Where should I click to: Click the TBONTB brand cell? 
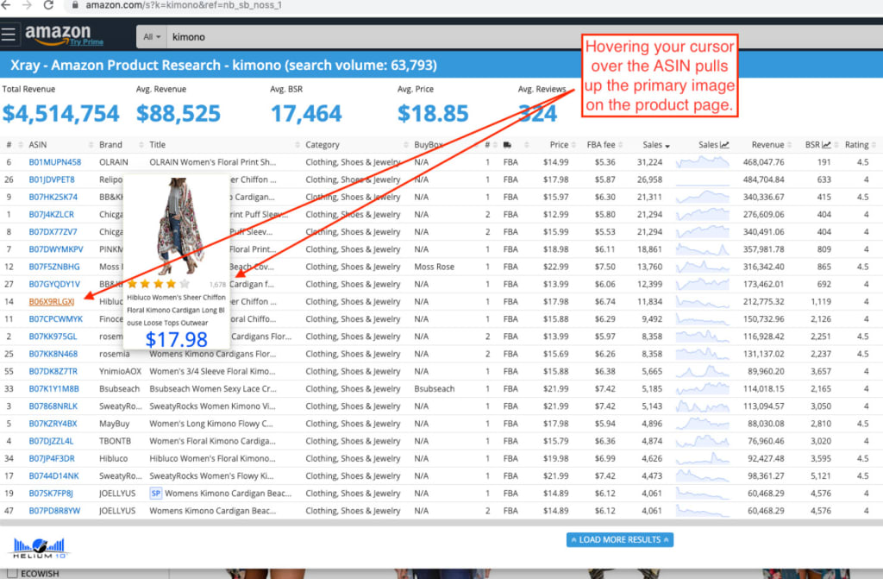pyautogui.click(x=115, y=442)
